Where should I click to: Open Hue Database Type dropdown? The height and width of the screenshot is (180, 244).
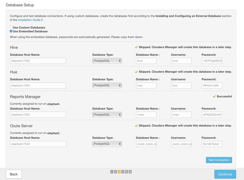point(107,86)
